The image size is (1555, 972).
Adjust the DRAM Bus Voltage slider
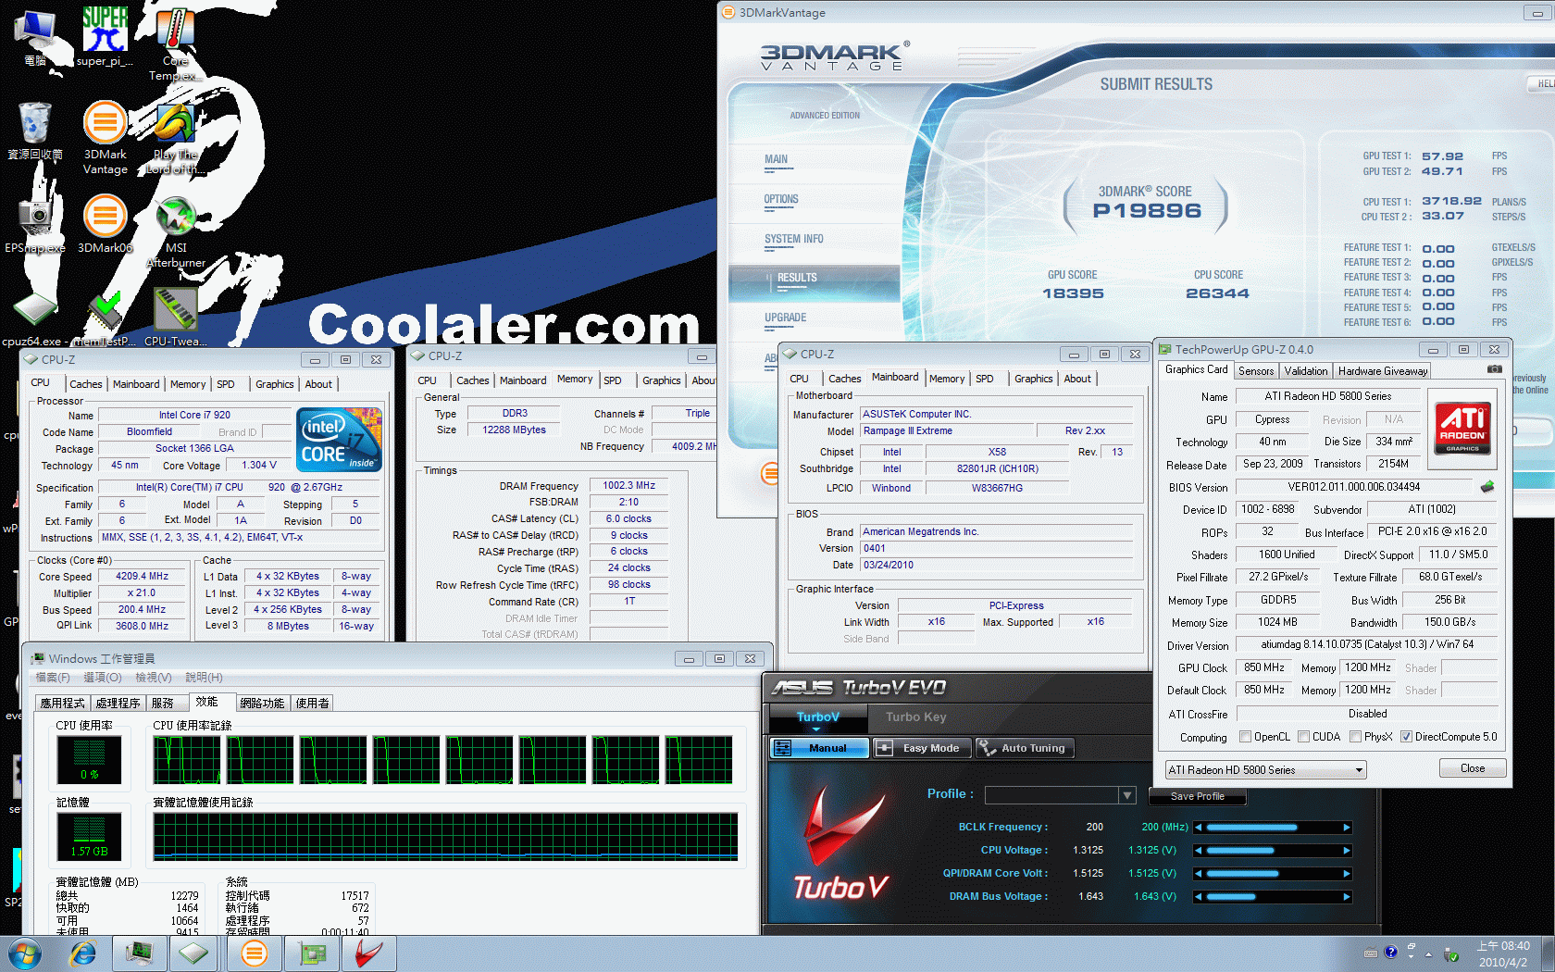tap(1272, 896)
